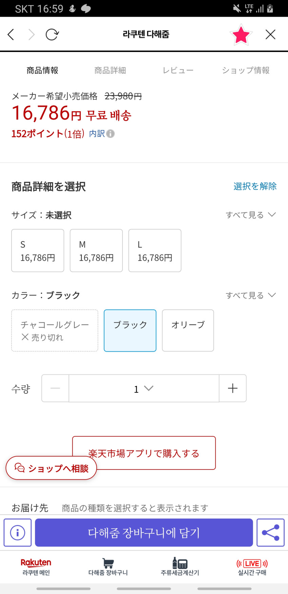Expand サイズ すべて見る list

point(251,215)
